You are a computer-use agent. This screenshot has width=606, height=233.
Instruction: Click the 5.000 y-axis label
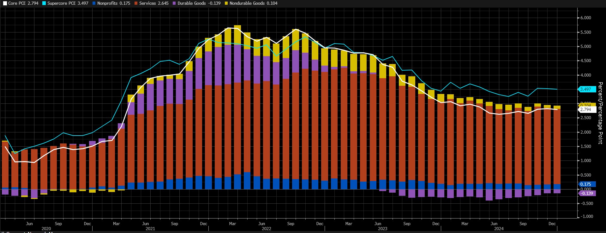point(586,46)
